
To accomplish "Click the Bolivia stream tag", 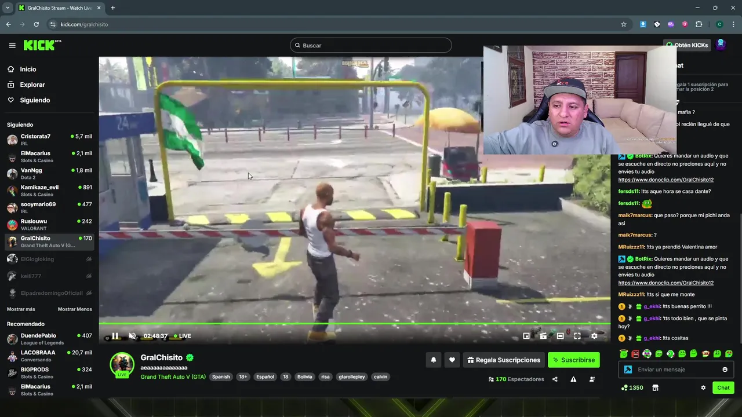I will (x=304, y=376).
